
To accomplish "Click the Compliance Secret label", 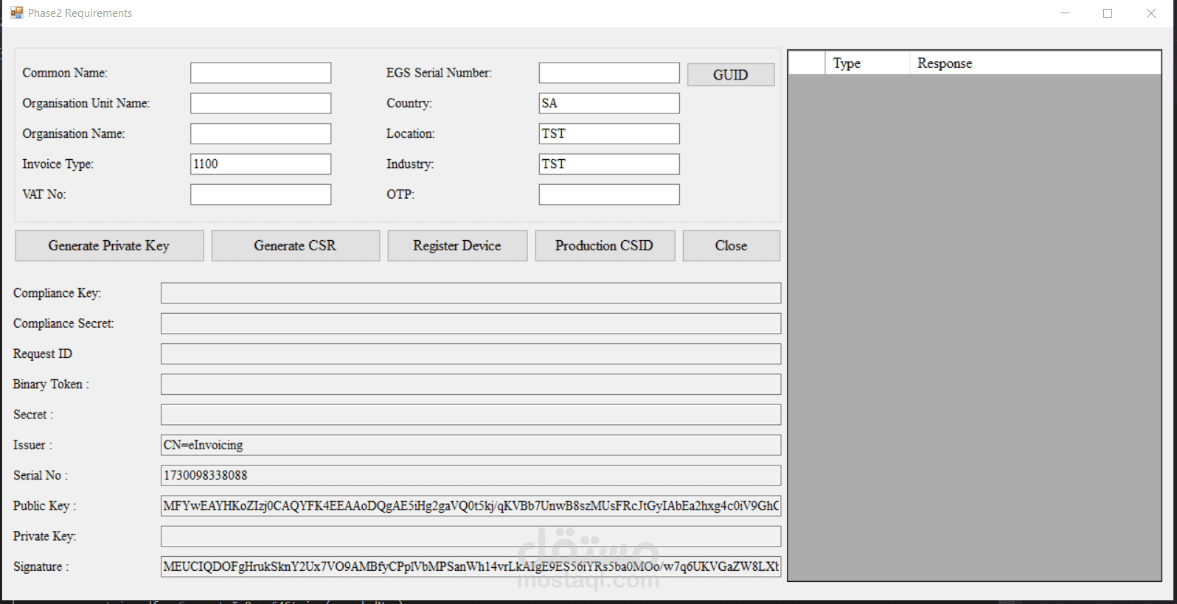I will [x=63, y=323].
